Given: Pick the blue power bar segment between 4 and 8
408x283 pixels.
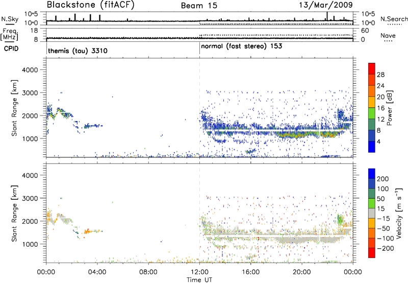Looking at the screenshot, I should coord(372,136).
